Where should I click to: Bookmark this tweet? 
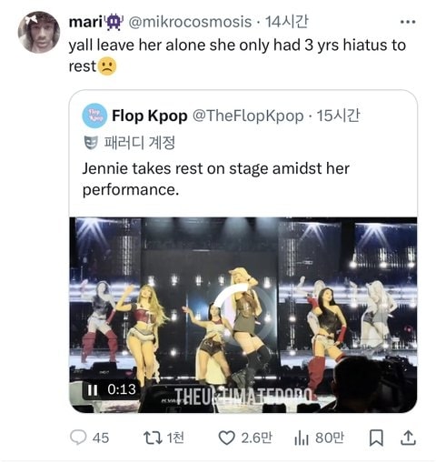point(376,438)
